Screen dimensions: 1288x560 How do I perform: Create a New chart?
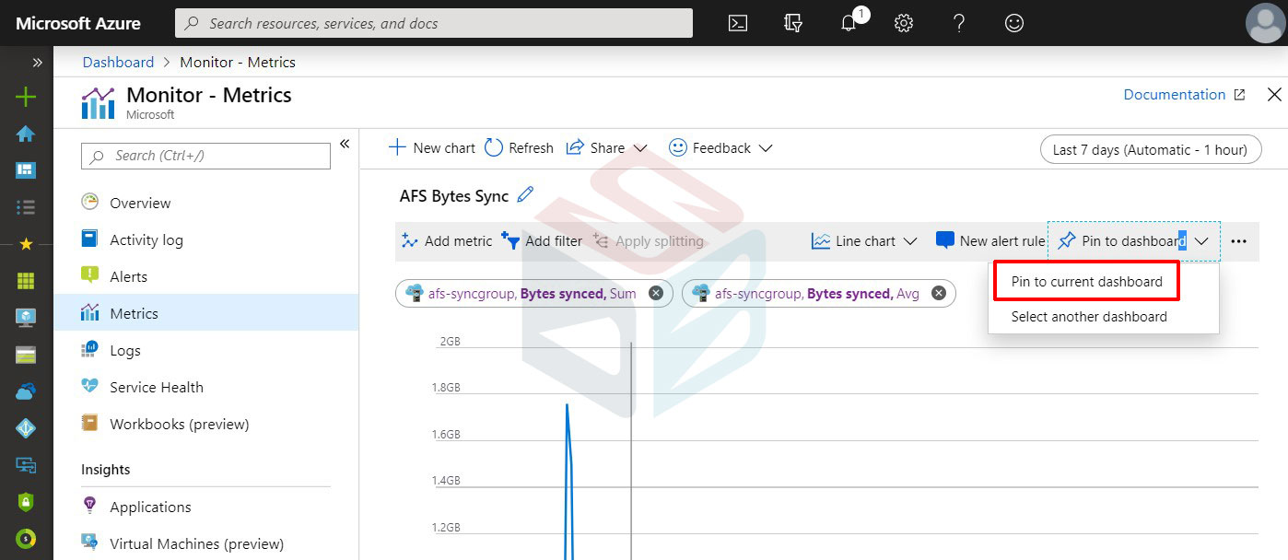point(430,147)
